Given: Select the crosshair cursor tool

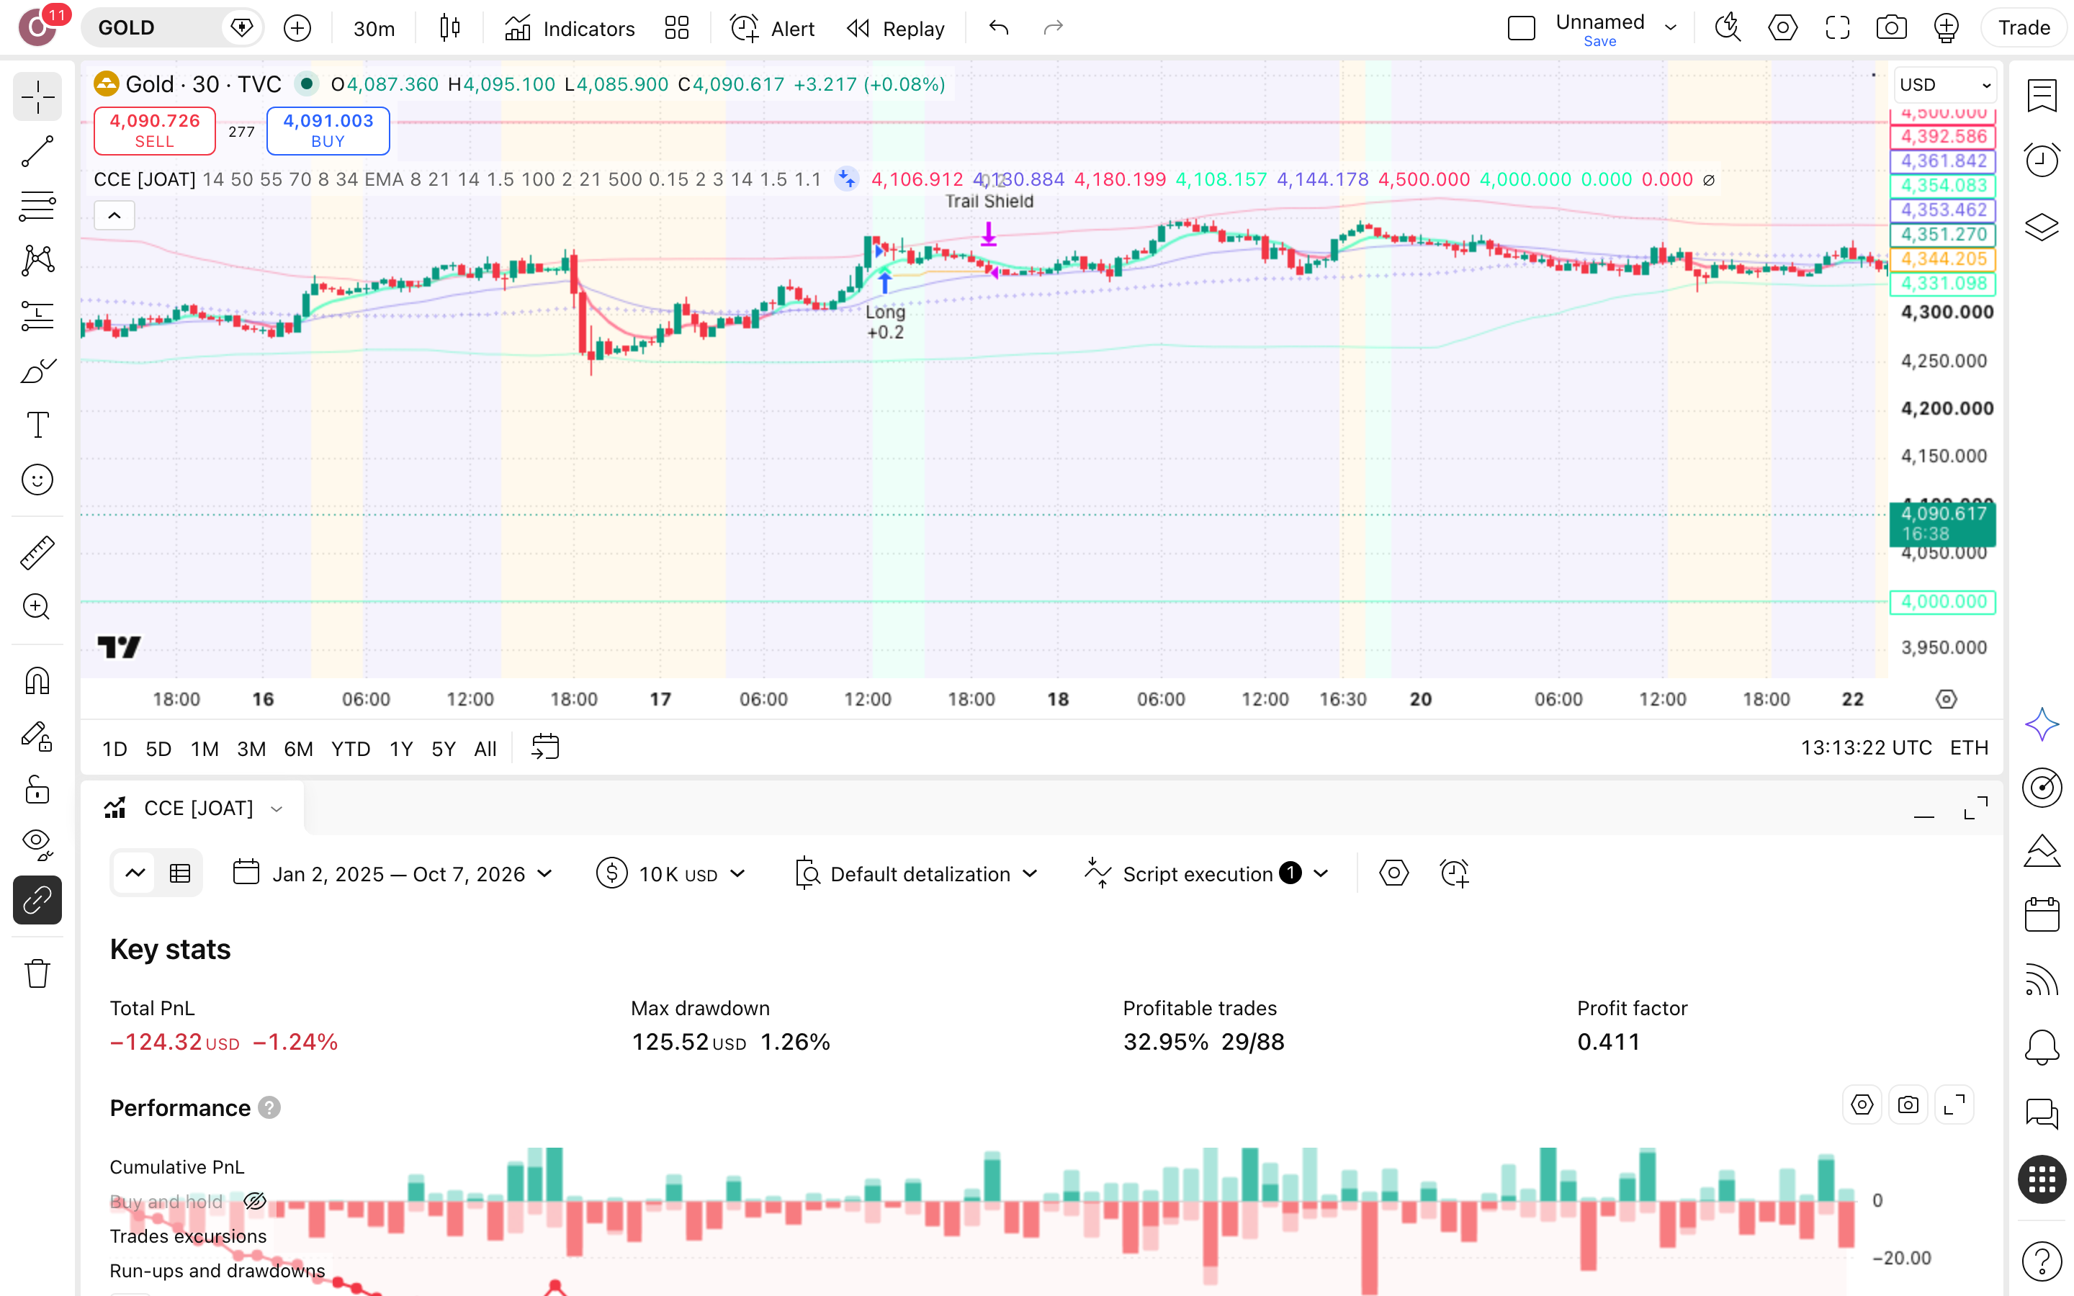Looking at the screenshot, I should 37,97.
